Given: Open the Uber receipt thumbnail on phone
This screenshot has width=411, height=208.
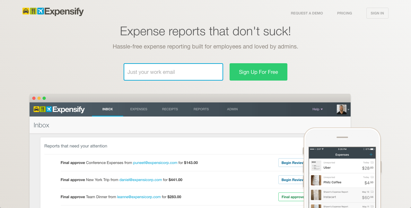Looking at the screenshot, I should [316, 165].
